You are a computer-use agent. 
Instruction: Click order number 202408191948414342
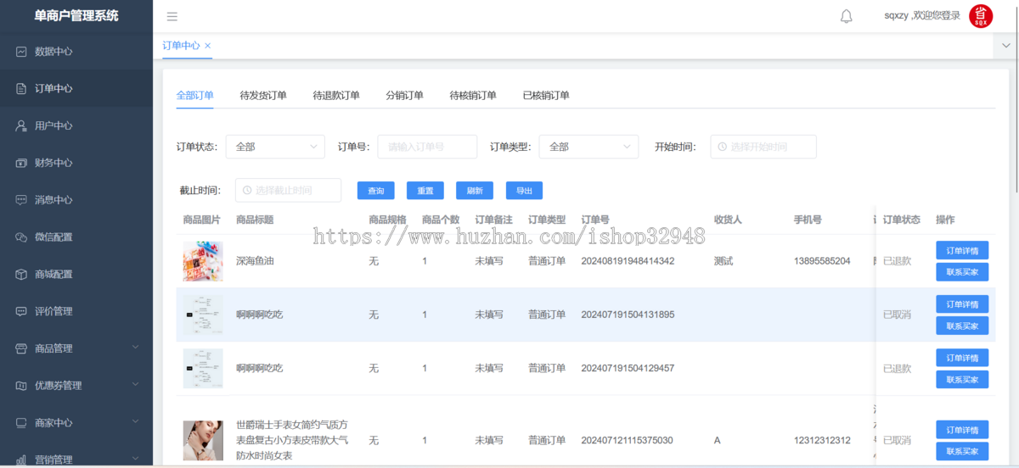click(x=628, y=261)
